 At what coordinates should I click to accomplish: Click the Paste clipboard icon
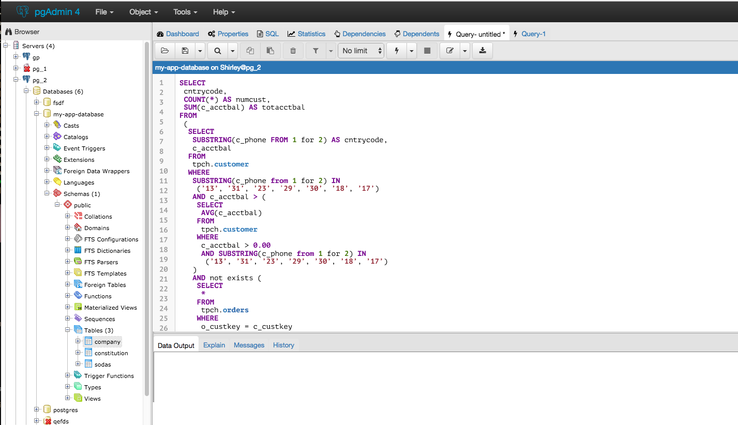pyautogui.click(x=270, y=51)
